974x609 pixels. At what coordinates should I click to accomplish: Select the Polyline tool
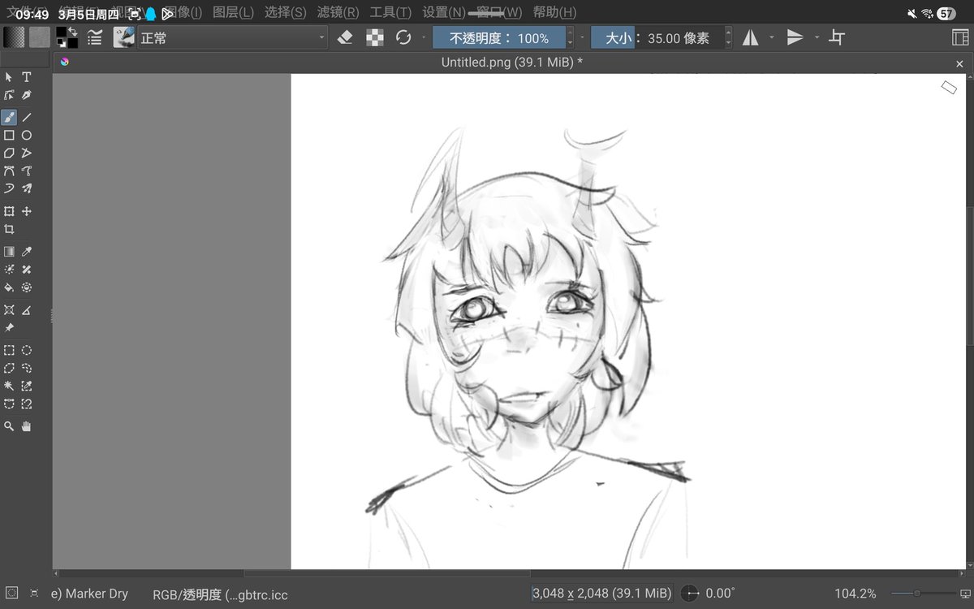[27, 153]
